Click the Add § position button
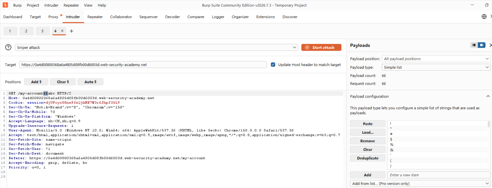This screenshot has height=188, width=492. [x=36, y=82]
